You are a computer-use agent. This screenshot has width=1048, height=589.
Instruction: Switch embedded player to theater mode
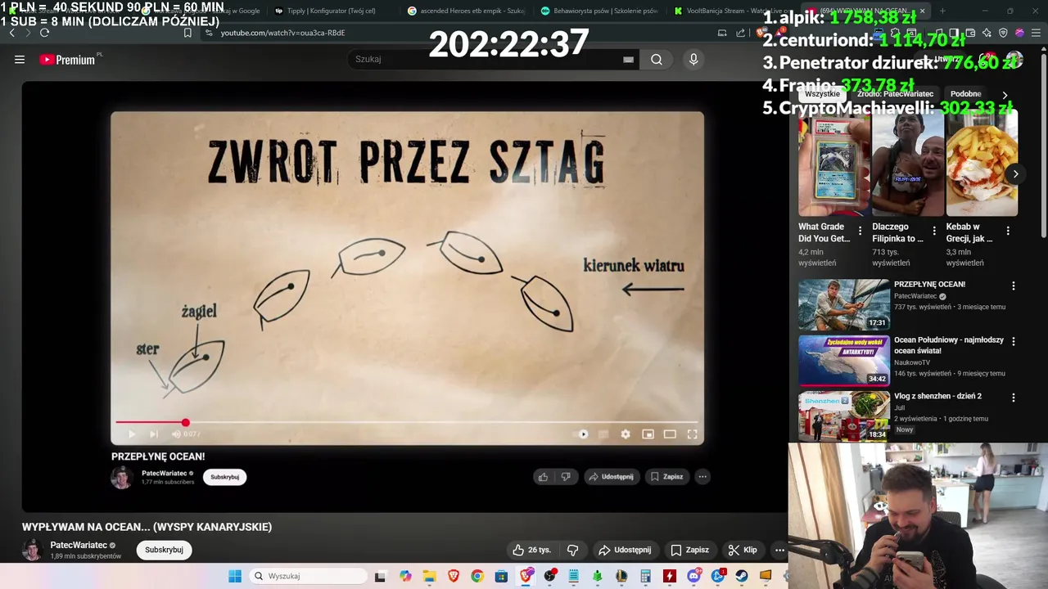670,434
